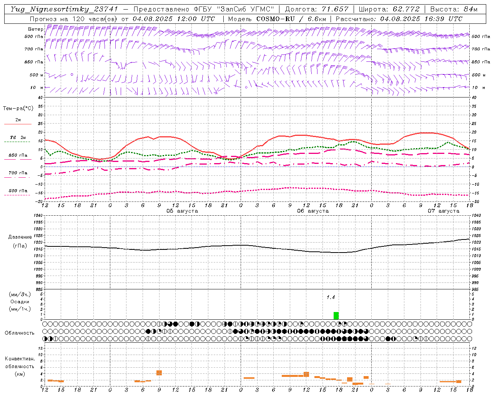The width and height of the screenshot is (492, 393).
Task: Click the 'Долгота: 71.657' longitude value
Action: [x=317, y=9]
